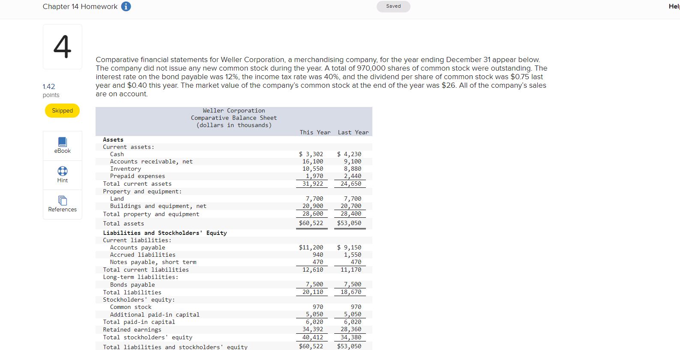Viewport: 680px width, 350px height.
Task: Click the Bonds payable label
Action: pyautogui.click(x=132, y=285)
